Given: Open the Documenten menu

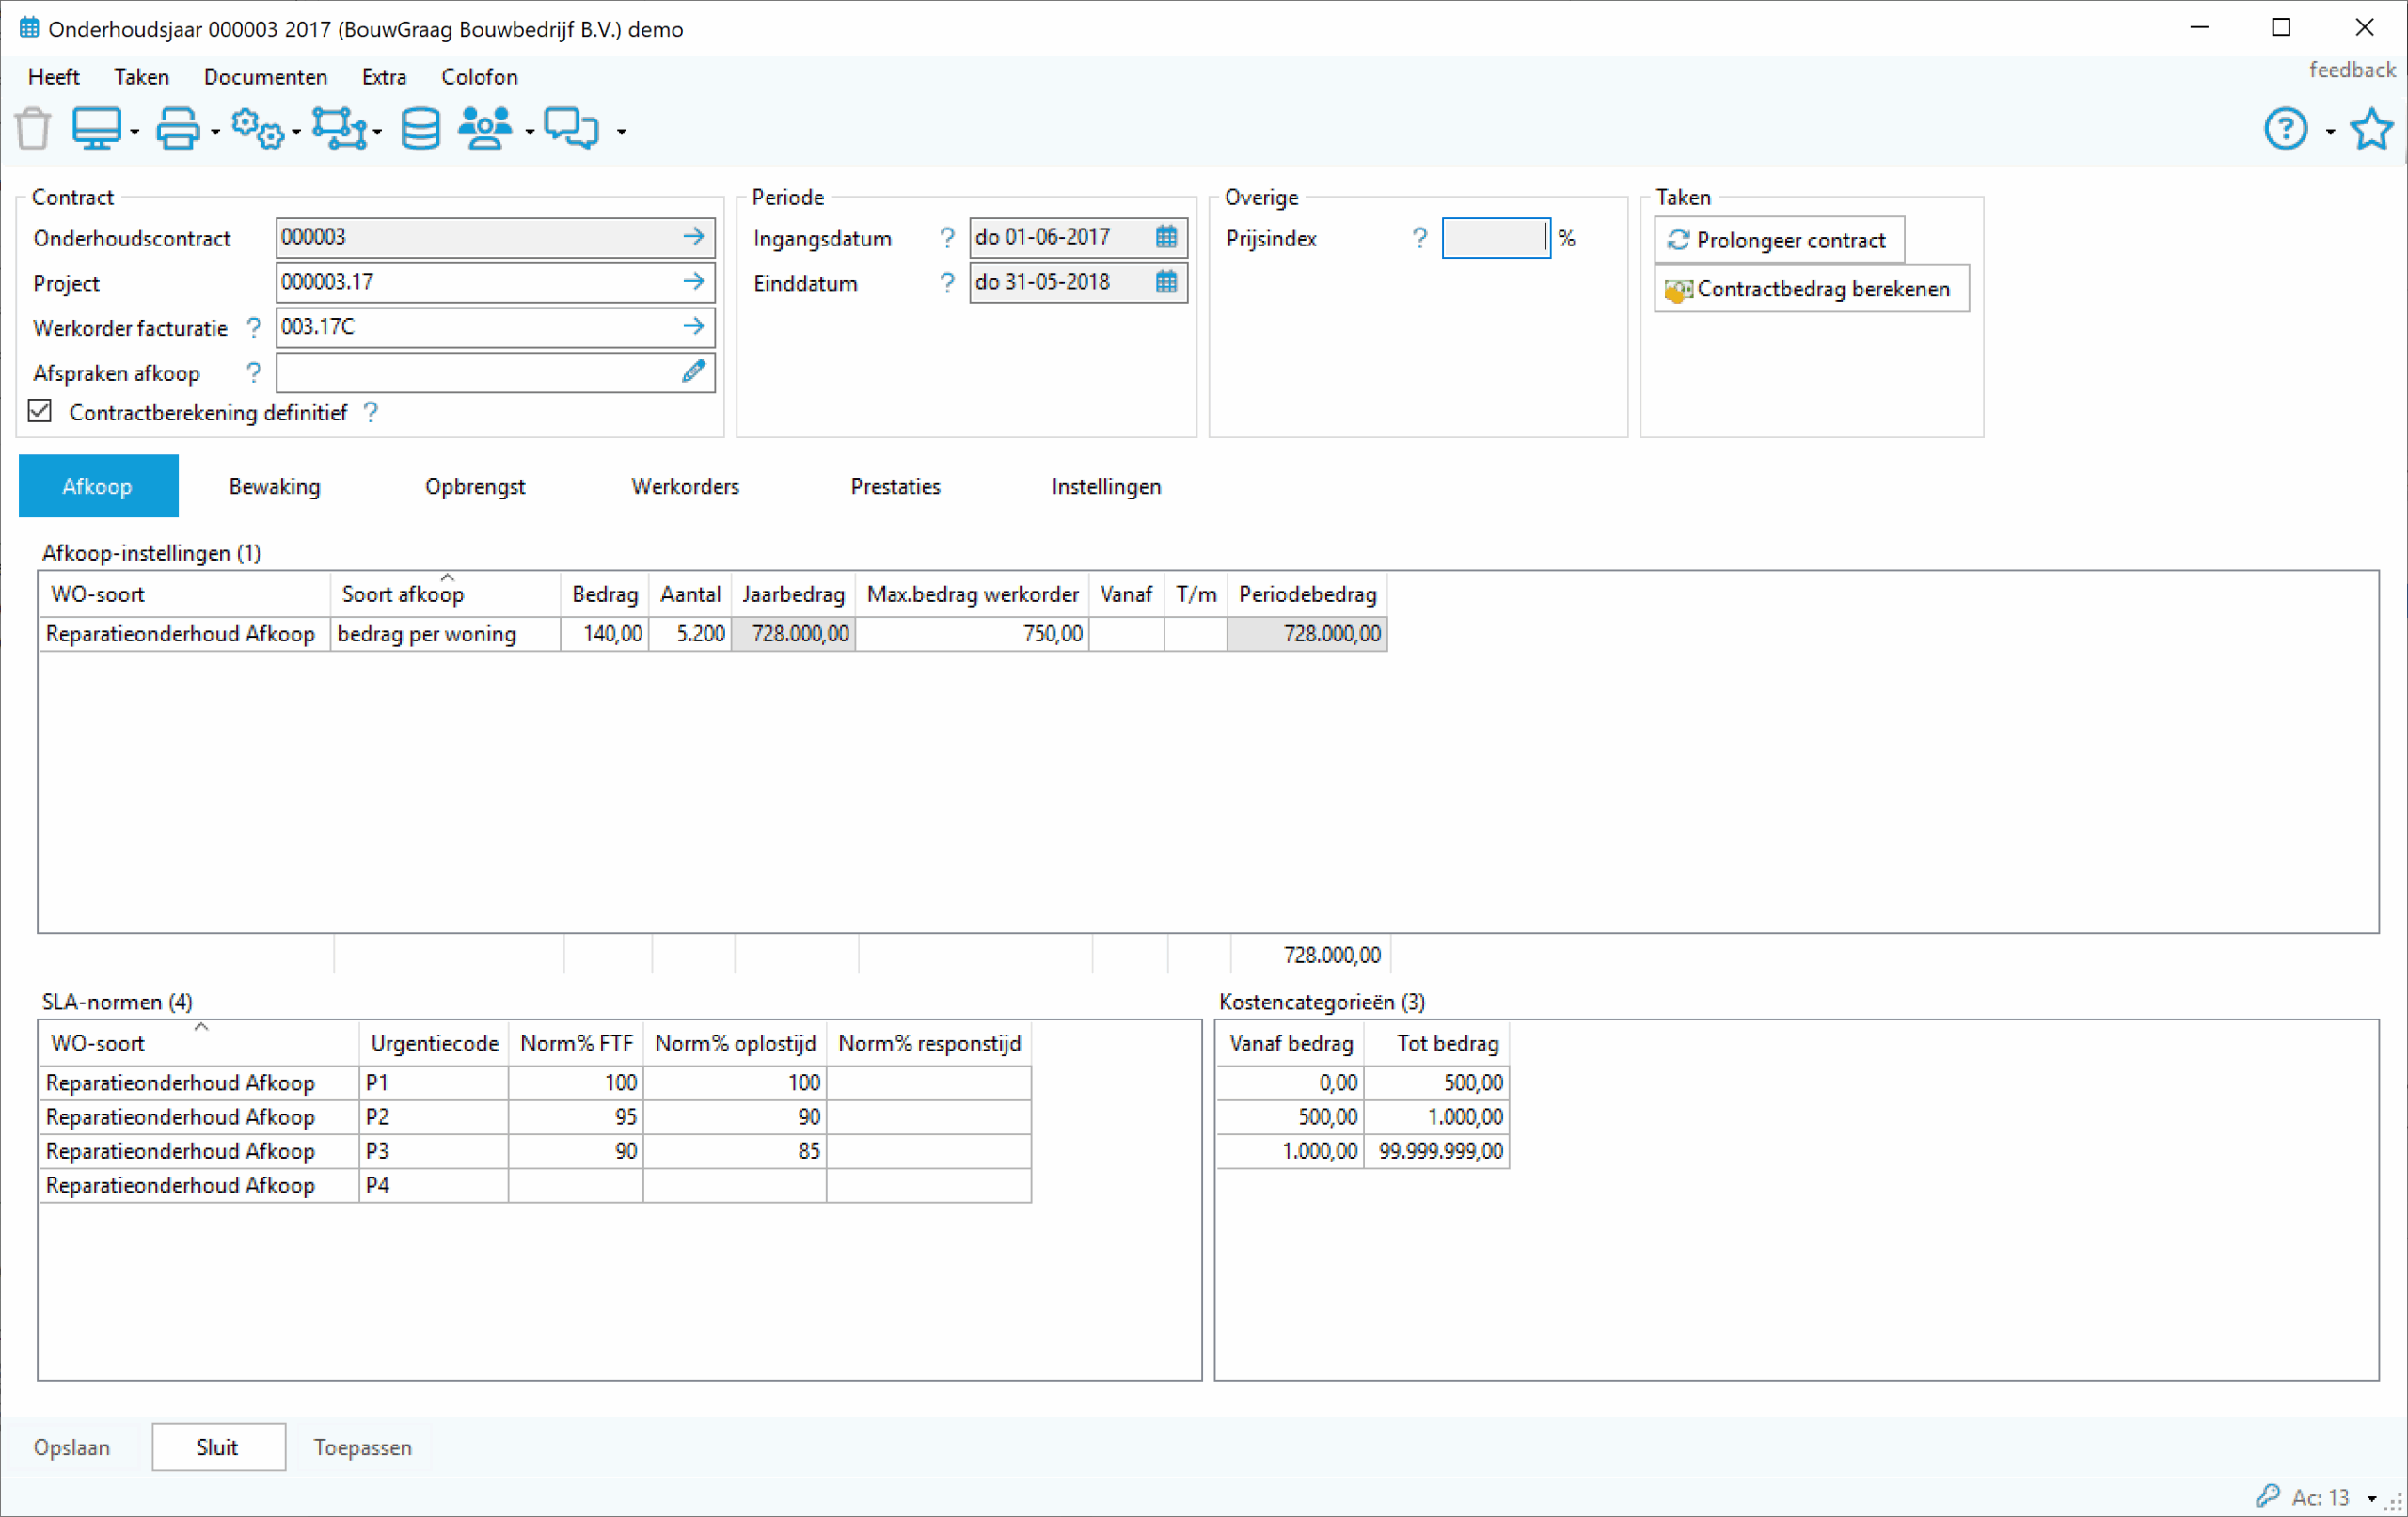Looking at the screenshot, I should click(x=265, y=77).
